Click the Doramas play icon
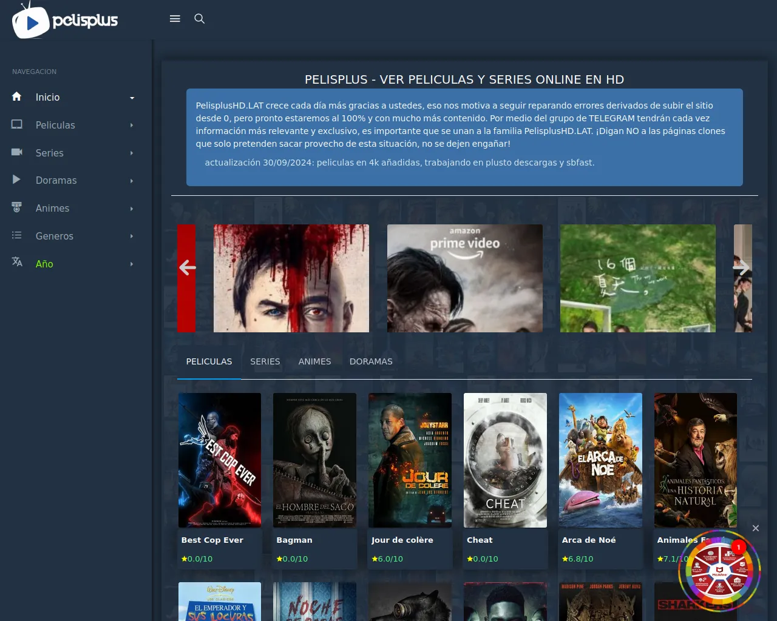This screenshot has height=621, width=777. coord(17,180)
